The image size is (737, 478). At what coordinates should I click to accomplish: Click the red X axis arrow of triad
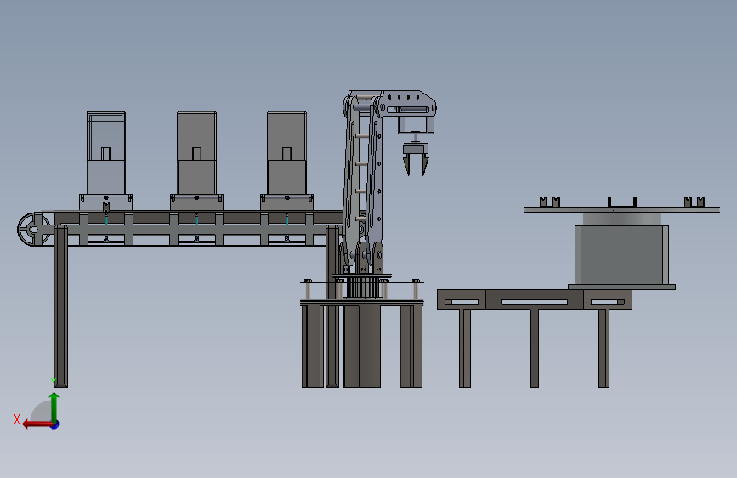(x=37, y=424)
